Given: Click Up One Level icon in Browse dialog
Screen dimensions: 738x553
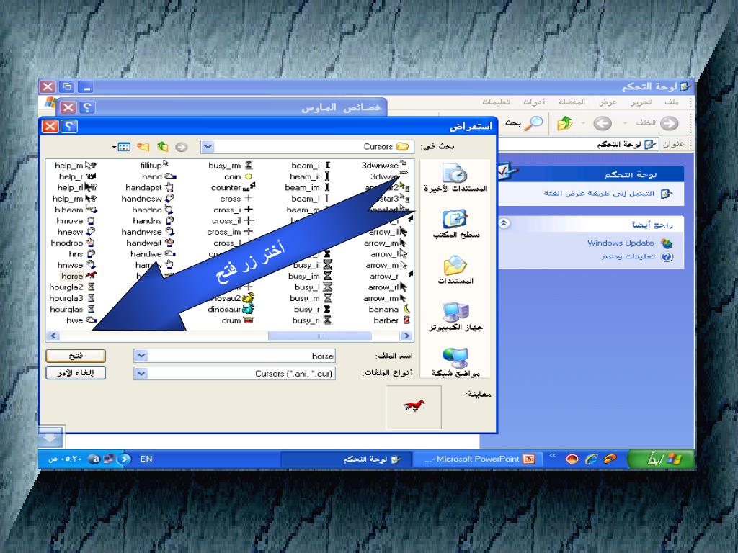Looking at the screenshot, I should point(162,147).
